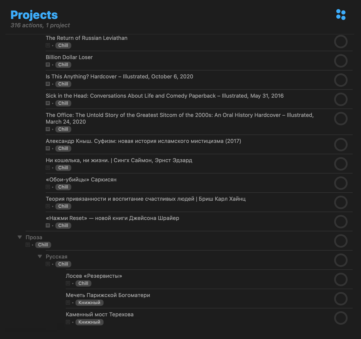The height and width of the screenshot is (339, 361).
Task: Select title «Нажми Reset» — новой книги
Action: [x=113, y=218]
